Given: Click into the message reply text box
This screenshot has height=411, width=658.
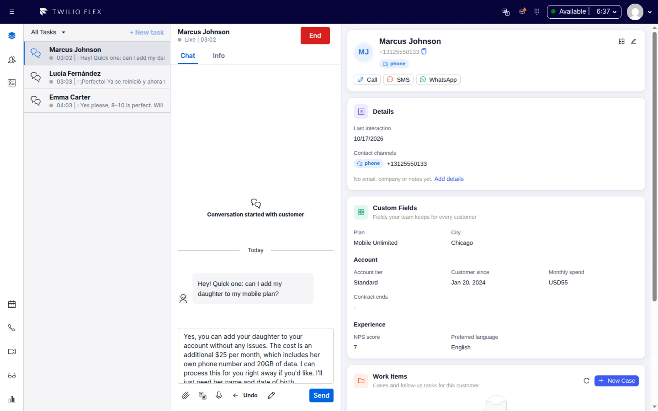Looking at the screenshot, I should click(256, 356).
